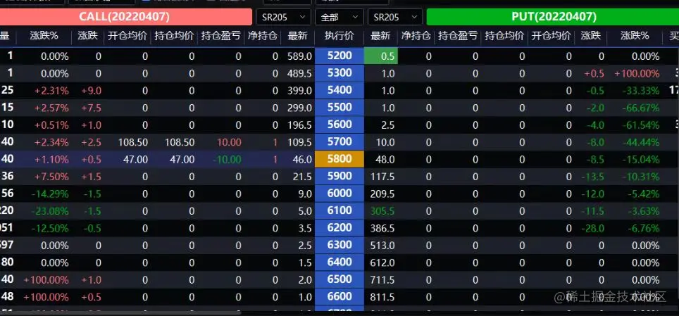The width and height of the screenshot is (679, 316).
Task: Select the highlighted 5800 strike cell
Action: click(339, 159)
